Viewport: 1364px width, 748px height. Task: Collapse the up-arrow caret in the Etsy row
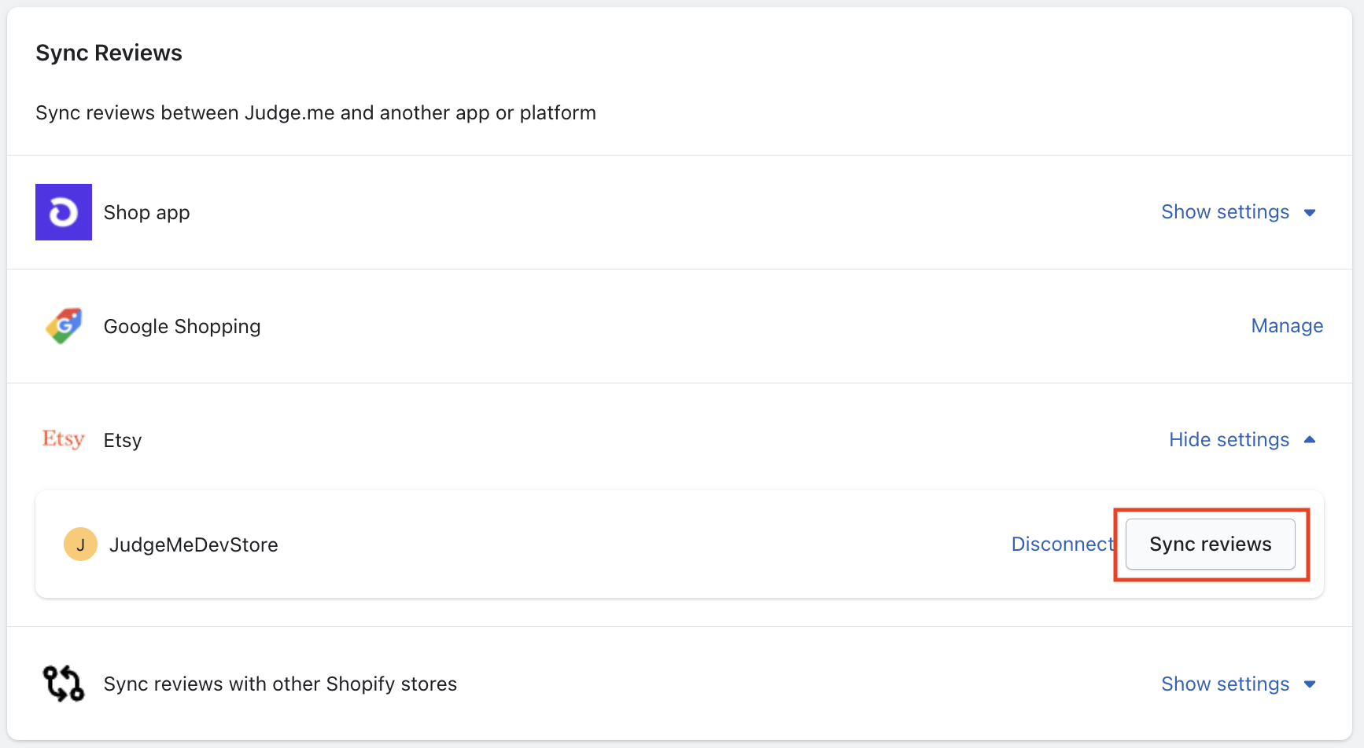click(x=1310, y=440)
